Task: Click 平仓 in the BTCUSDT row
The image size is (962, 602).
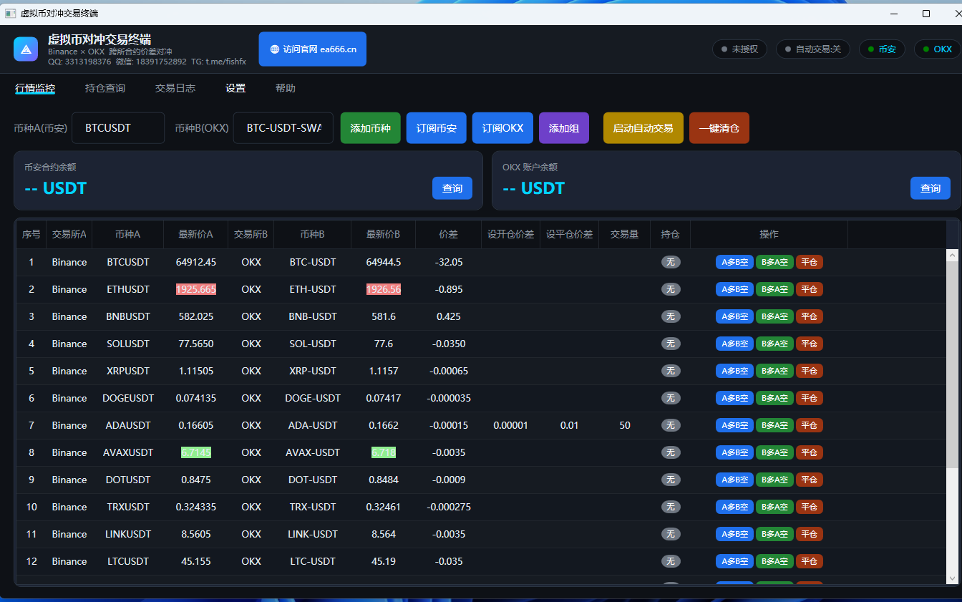Action: 810,262
